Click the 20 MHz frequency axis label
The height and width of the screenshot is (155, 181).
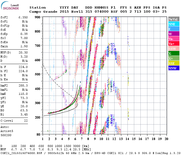(x=166, y=139)
